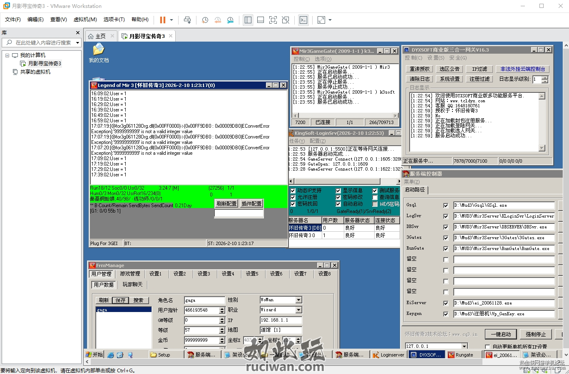Toggle the library sidebar view icon
The image size is (569, 374).
point(248,20)
